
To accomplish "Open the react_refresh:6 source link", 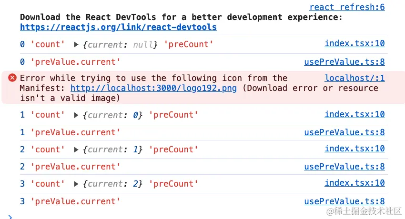I will (x=347, y=7).
